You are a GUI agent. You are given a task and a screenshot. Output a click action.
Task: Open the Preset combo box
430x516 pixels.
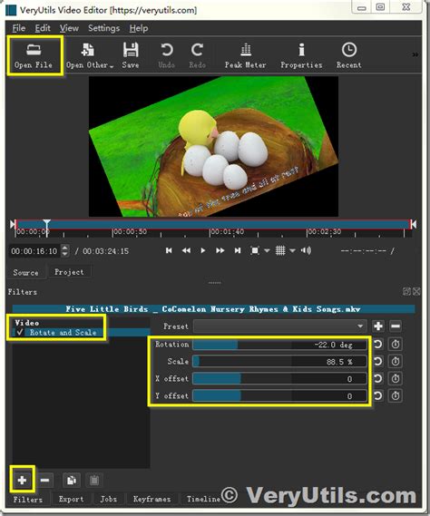[x=280, y=326]
